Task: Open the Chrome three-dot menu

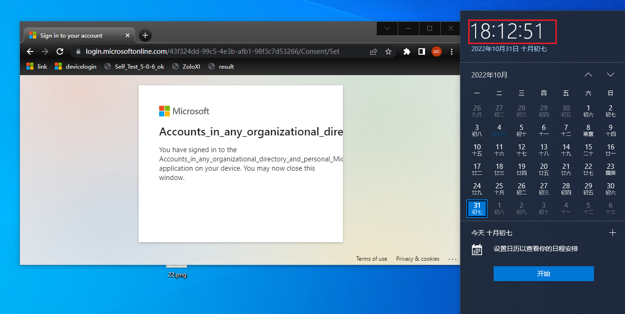Action: 451,51
